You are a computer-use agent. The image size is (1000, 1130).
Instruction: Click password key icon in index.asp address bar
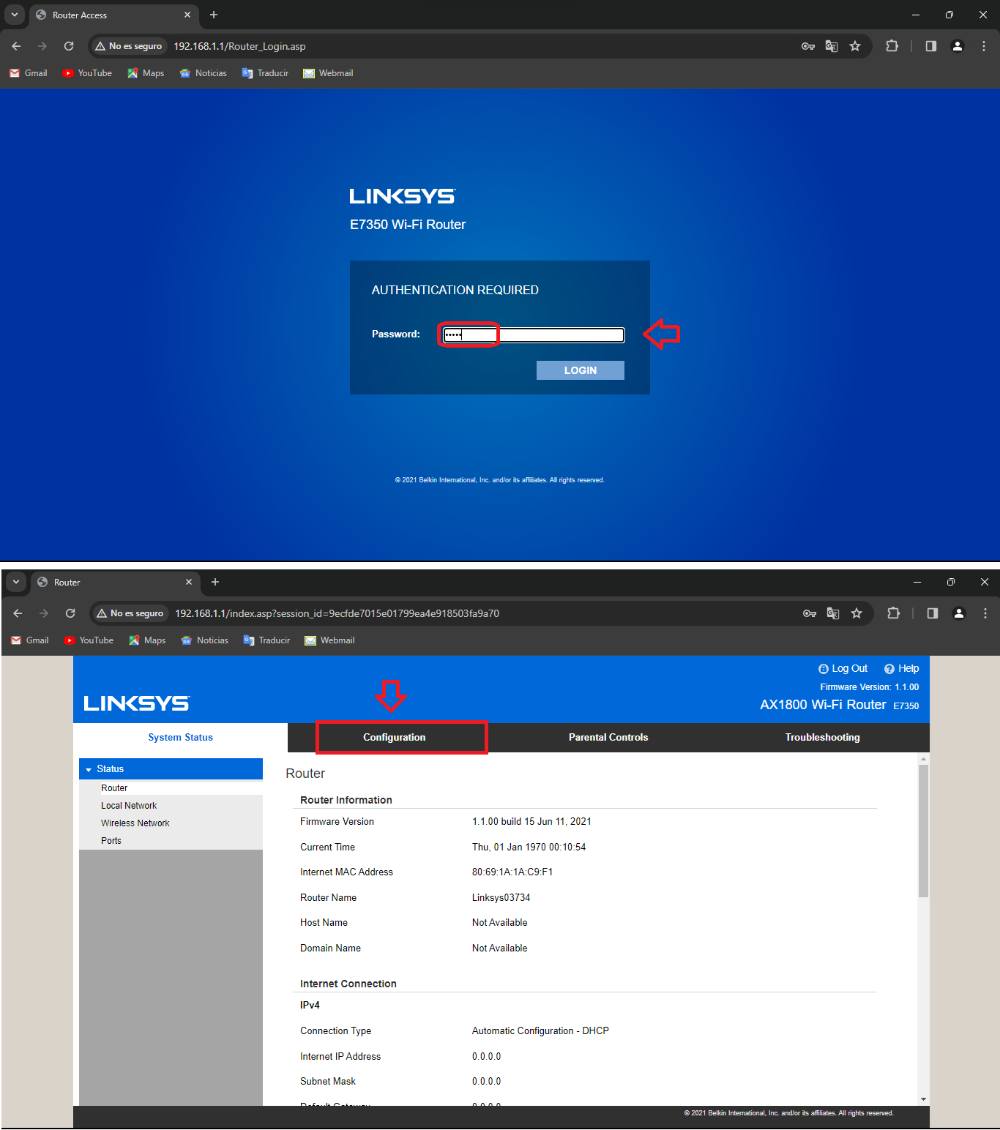[810, 613]
